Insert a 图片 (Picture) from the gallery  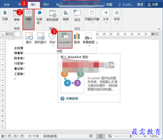(x=29, y=38)
